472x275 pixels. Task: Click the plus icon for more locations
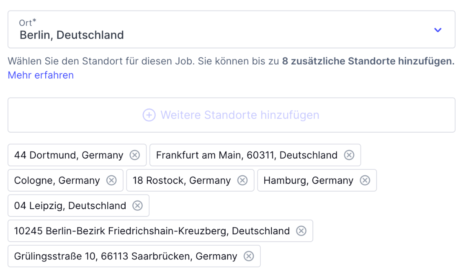coord(149,115)
